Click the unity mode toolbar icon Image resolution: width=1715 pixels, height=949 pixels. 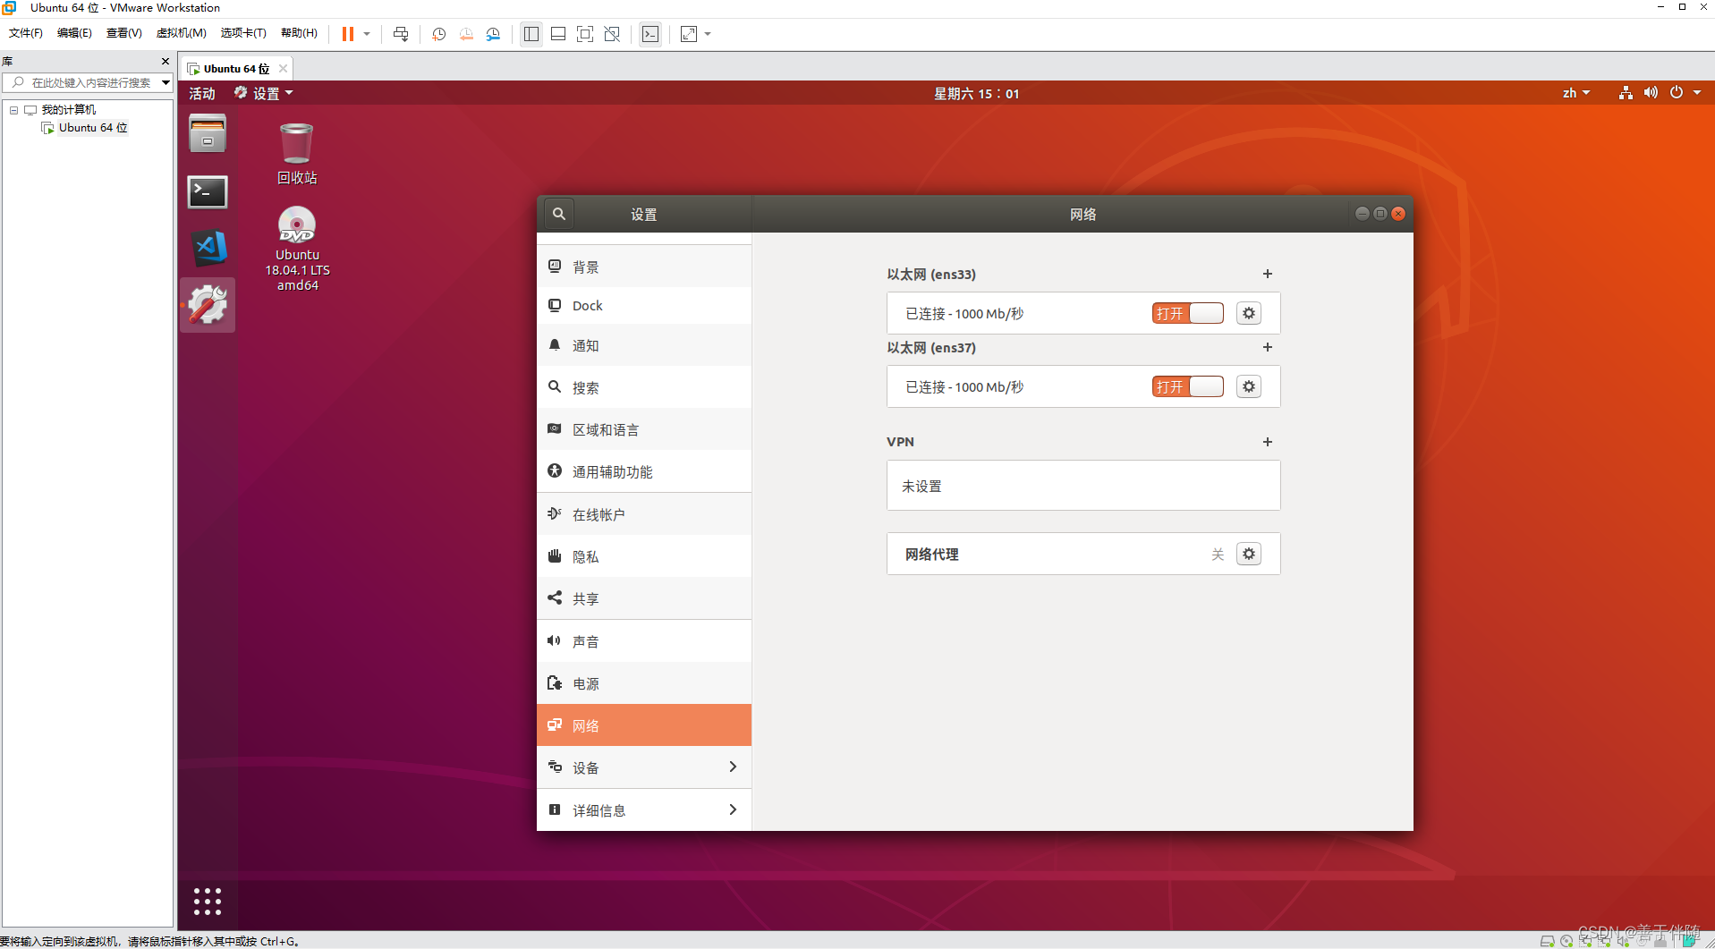612,34
